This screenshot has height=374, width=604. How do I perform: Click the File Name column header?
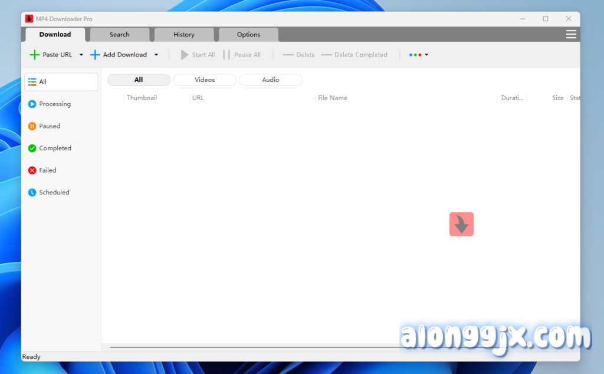point(333,98)
